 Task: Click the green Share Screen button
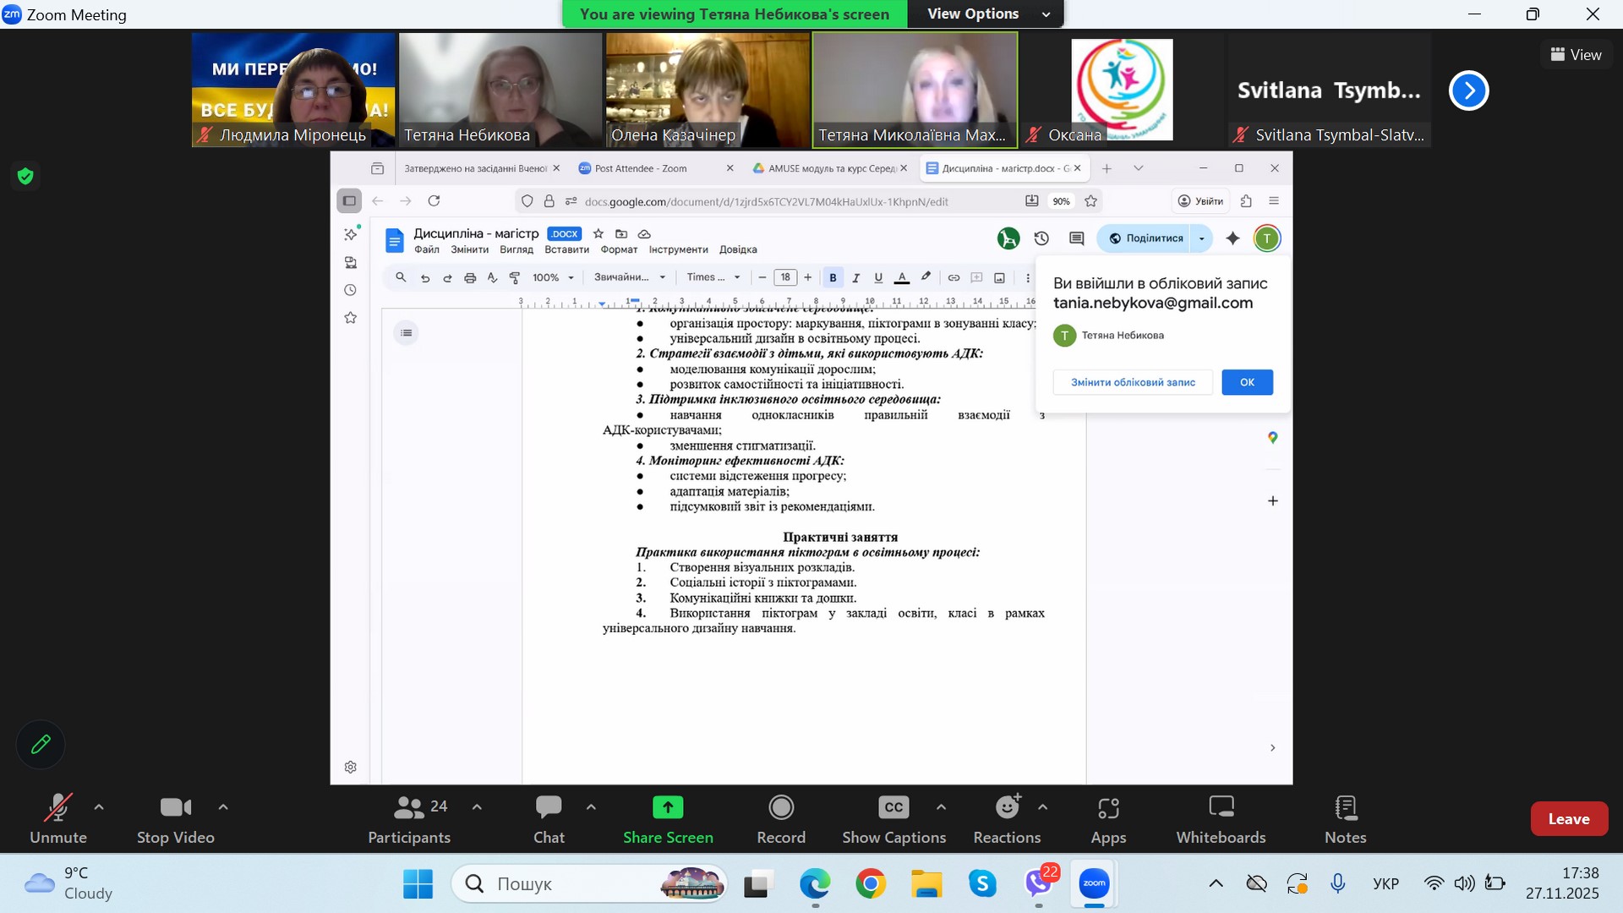668,818
